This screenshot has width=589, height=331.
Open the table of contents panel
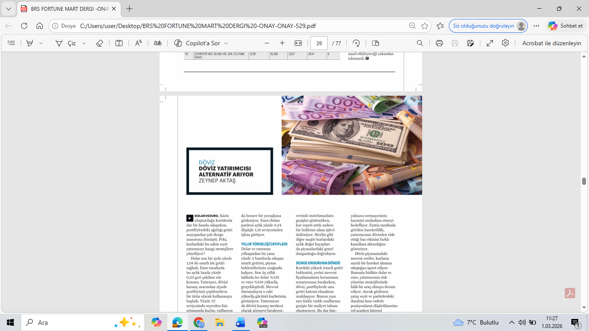[12, 43]
